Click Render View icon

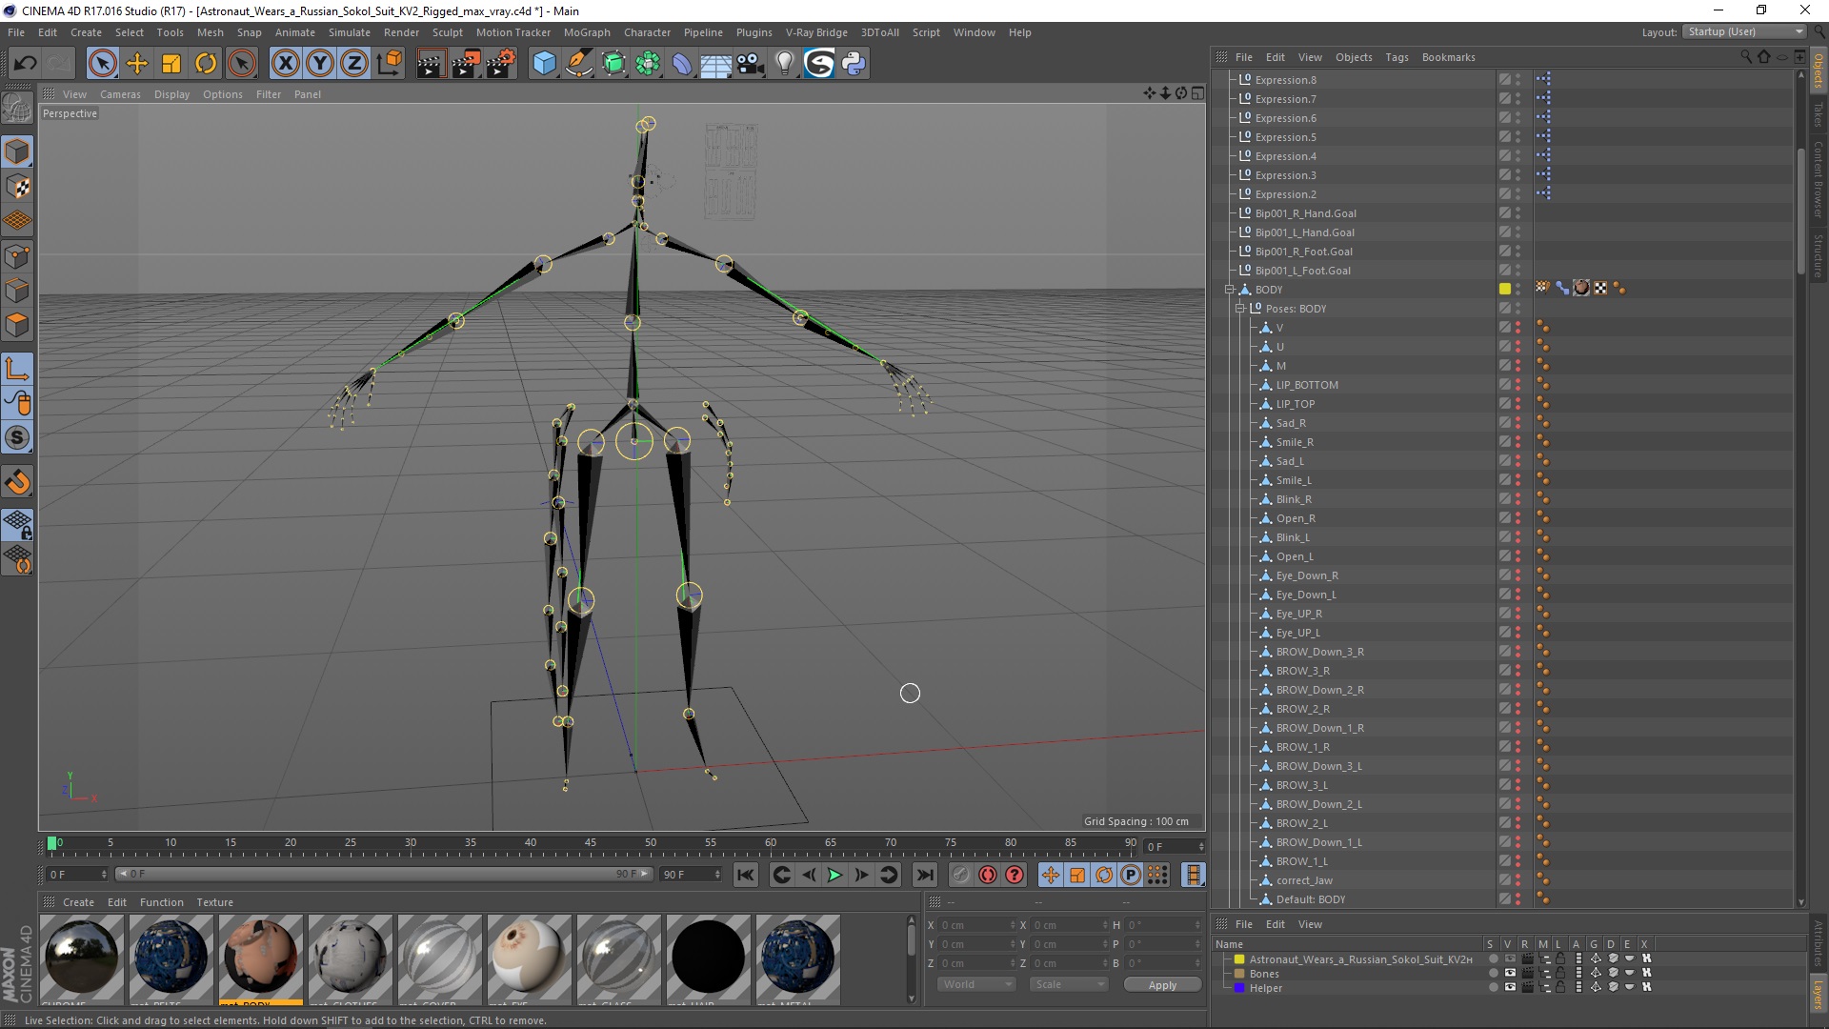tap(431, 64)
